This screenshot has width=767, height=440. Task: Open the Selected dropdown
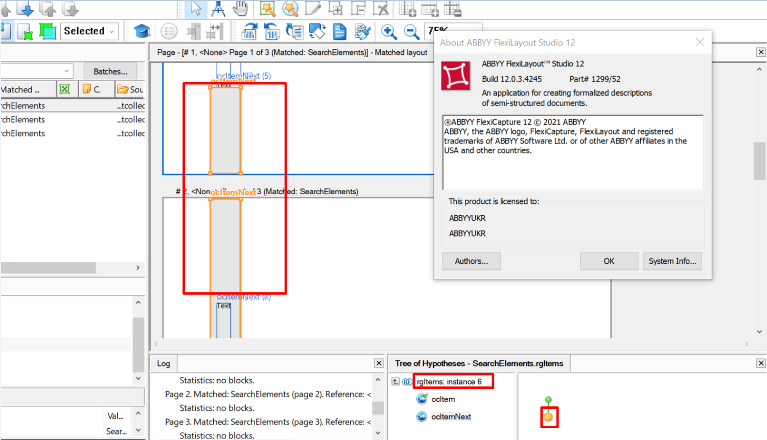[89, 31]
